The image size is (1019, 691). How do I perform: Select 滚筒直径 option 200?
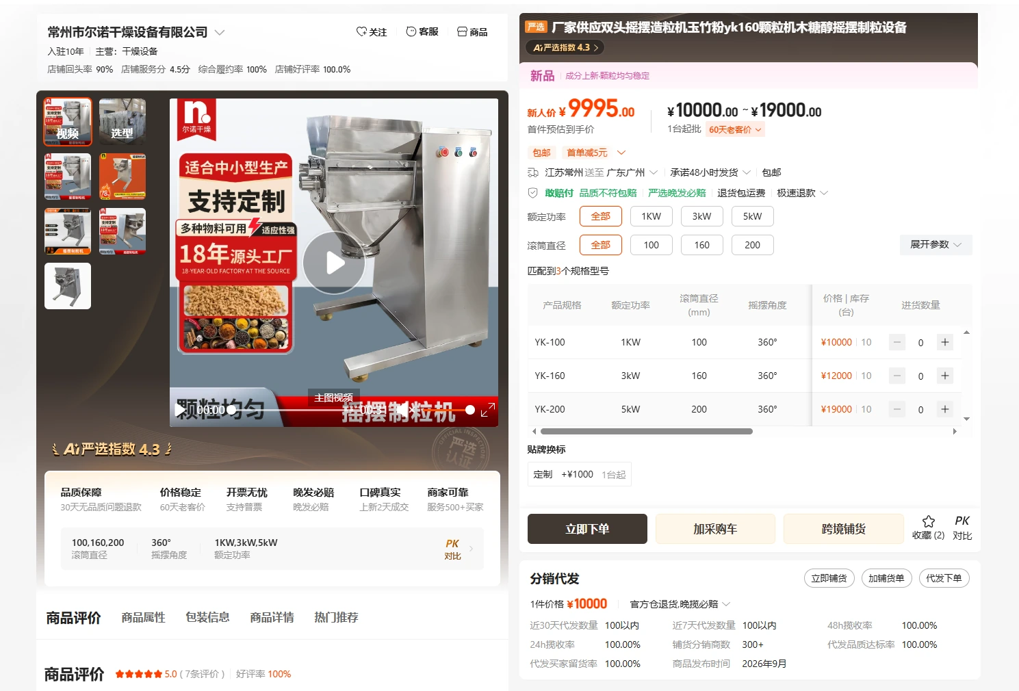tap(753, 245)
